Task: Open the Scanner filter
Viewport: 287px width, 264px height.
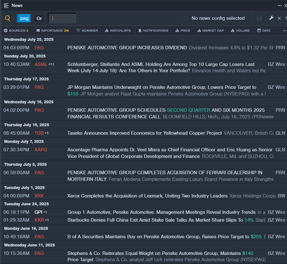Action: (x=87, y=30)
